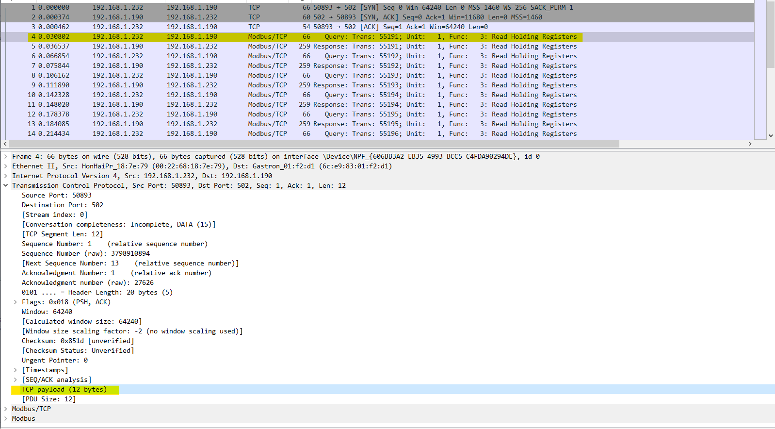The width and height of the screenshot is (775, 429).
Task: Click the packet list horizontal scroll right arrow
Action: [x=750, y=144]
